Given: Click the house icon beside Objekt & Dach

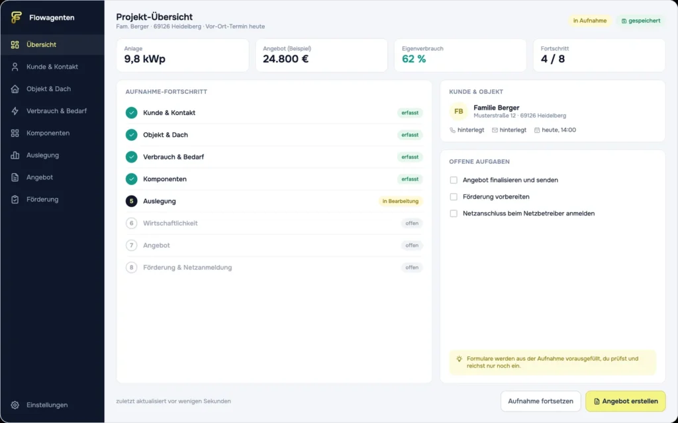Looking at the screenshot, I should 15,89.
